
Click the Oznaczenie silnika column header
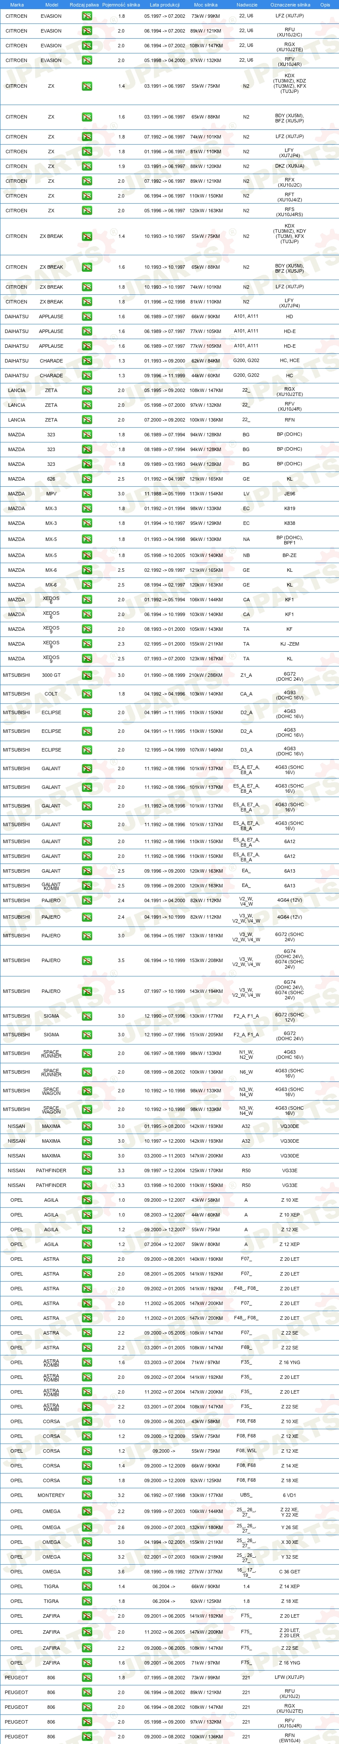tap(290, 5)
